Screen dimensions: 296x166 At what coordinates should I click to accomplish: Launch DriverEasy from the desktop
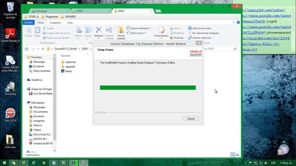tap(10, 88)
